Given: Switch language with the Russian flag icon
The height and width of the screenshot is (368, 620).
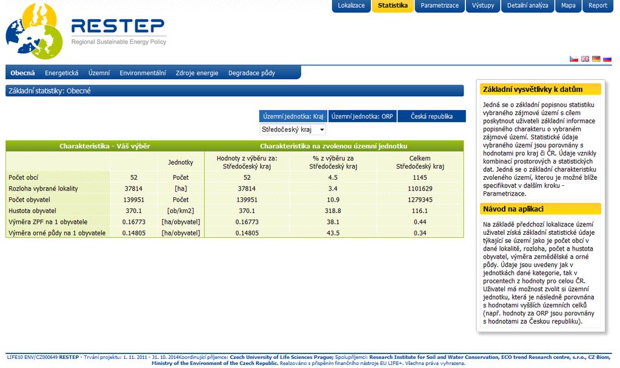Looking at the screenshot, I should [x=607, y=59].
